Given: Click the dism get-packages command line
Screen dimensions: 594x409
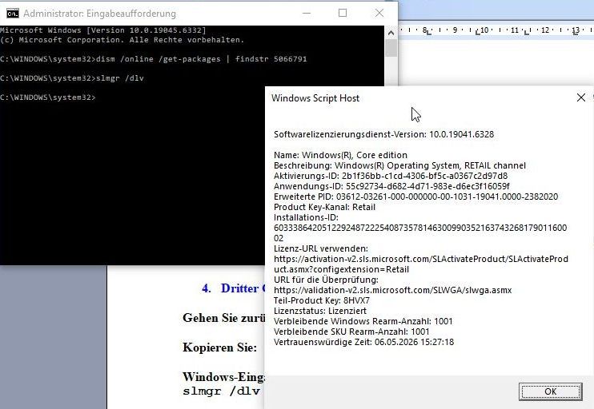Looking at the screenshot, I should tap(154, 59).
